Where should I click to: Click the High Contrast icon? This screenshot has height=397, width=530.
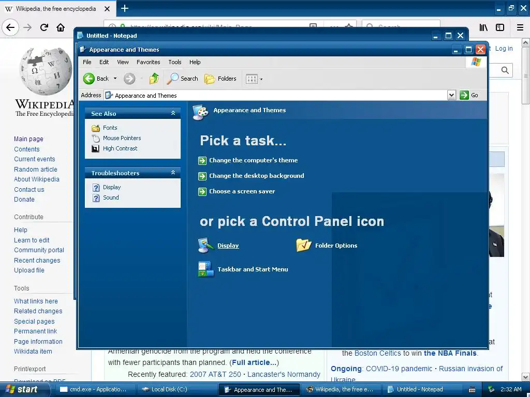click(96, 148)
